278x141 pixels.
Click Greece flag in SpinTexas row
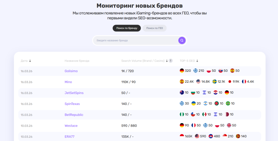(182, 103)
